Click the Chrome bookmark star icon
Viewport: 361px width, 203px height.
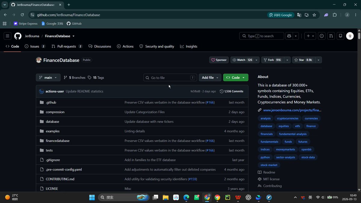click(314, 15)
